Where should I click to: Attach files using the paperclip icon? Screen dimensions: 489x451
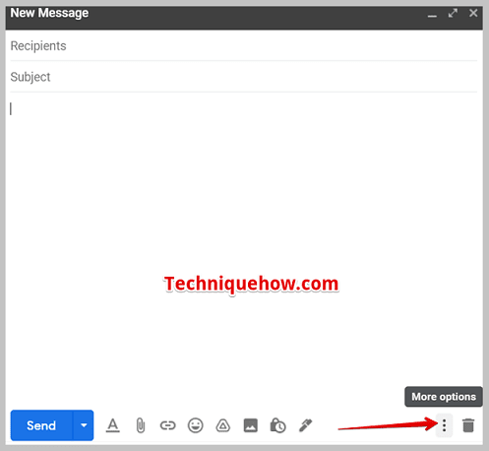pos(141,425)
